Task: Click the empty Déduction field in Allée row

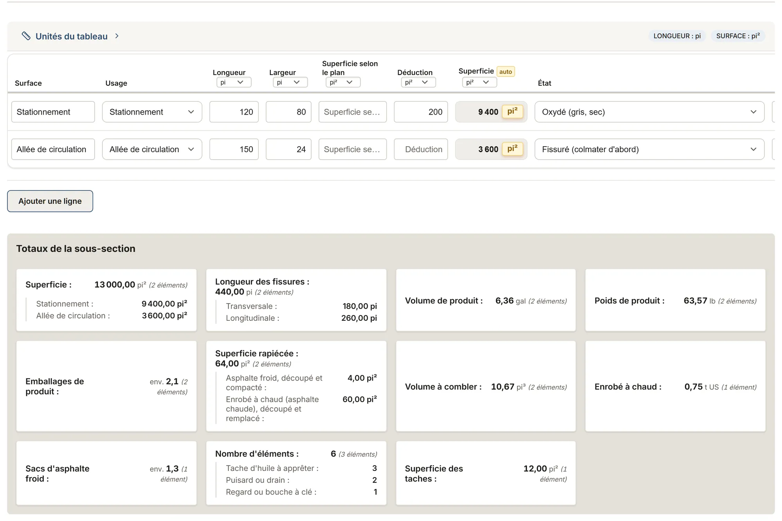Action: [421, 149]
